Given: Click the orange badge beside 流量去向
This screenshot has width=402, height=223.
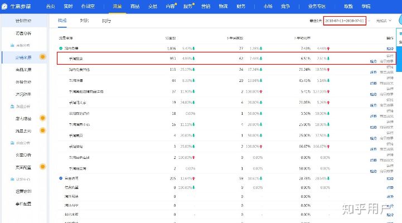Looking at the screenshot, I should [42, 130].
